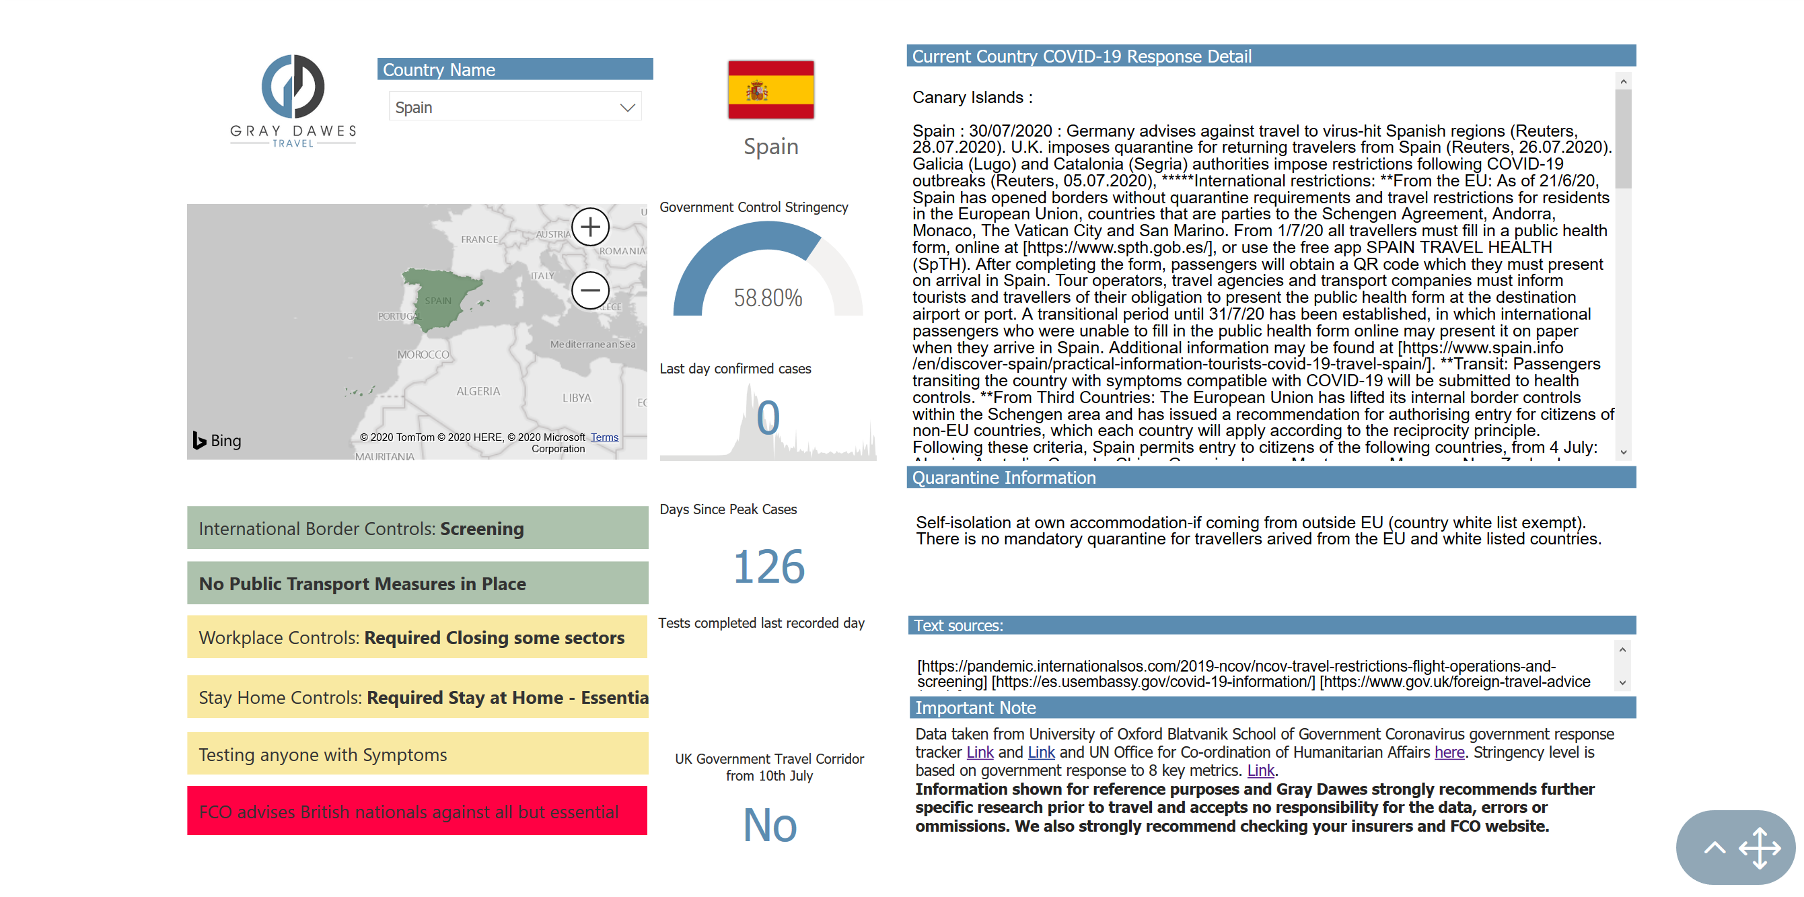Open first tracker Link in Important Note
1804x897 pixels.
pyautogui.click(x=980, y=752)
